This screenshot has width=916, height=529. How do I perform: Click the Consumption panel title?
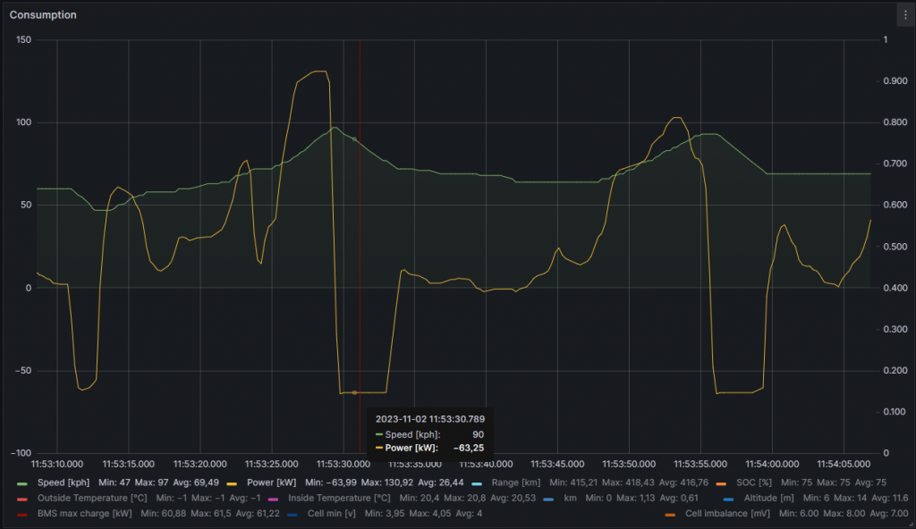pos(43,15)
